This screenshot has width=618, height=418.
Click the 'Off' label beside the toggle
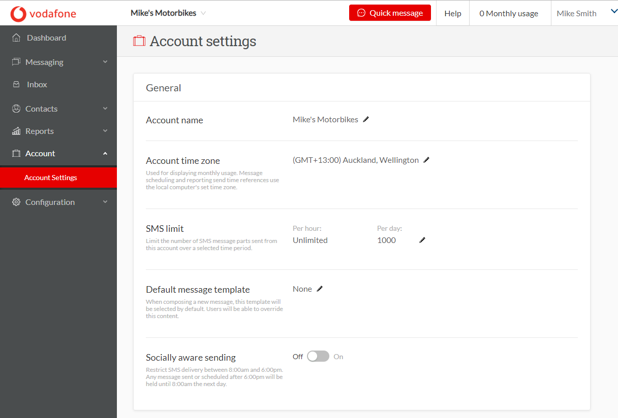pyautogui.click(x=298, y=357)
